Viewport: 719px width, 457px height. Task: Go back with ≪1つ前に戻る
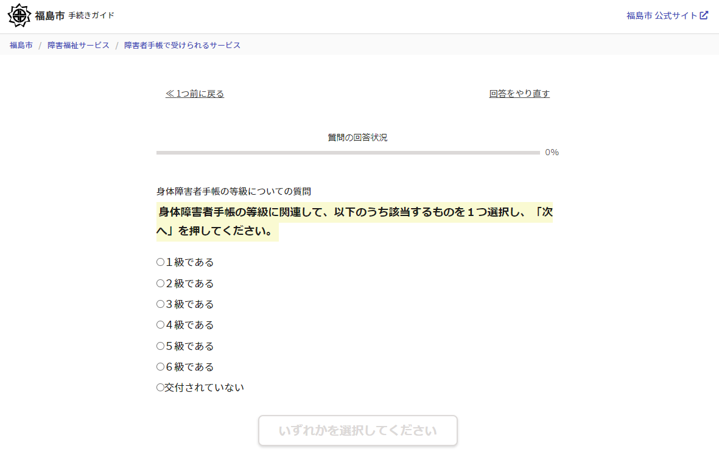tap(195, 94)
